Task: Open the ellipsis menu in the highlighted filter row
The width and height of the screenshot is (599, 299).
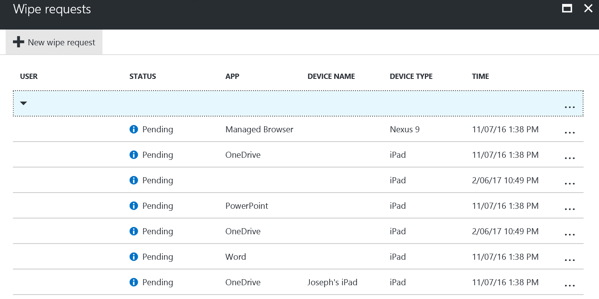Action: click(x=570, y=107)
